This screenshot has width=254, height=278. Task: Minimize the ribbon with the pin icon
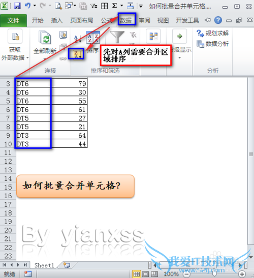point(208,20)
